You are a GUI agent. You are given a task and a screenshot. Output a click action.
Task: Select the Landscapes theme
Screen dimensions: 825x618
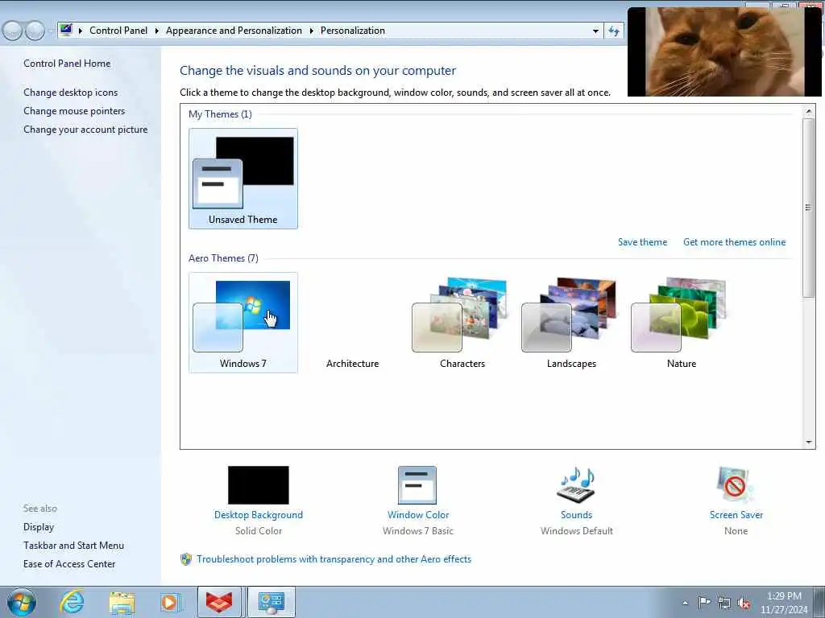[x=571, y=323]
